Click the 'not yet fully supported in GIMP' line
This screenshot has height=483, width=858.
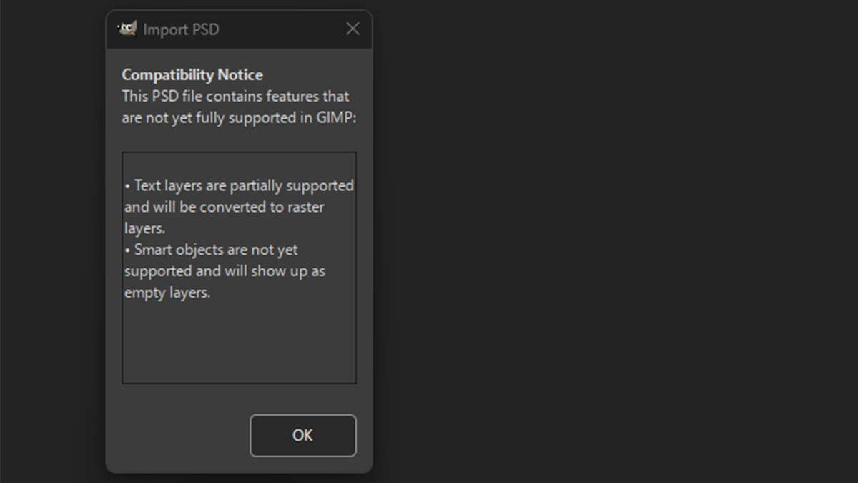(x=239, y=117)
